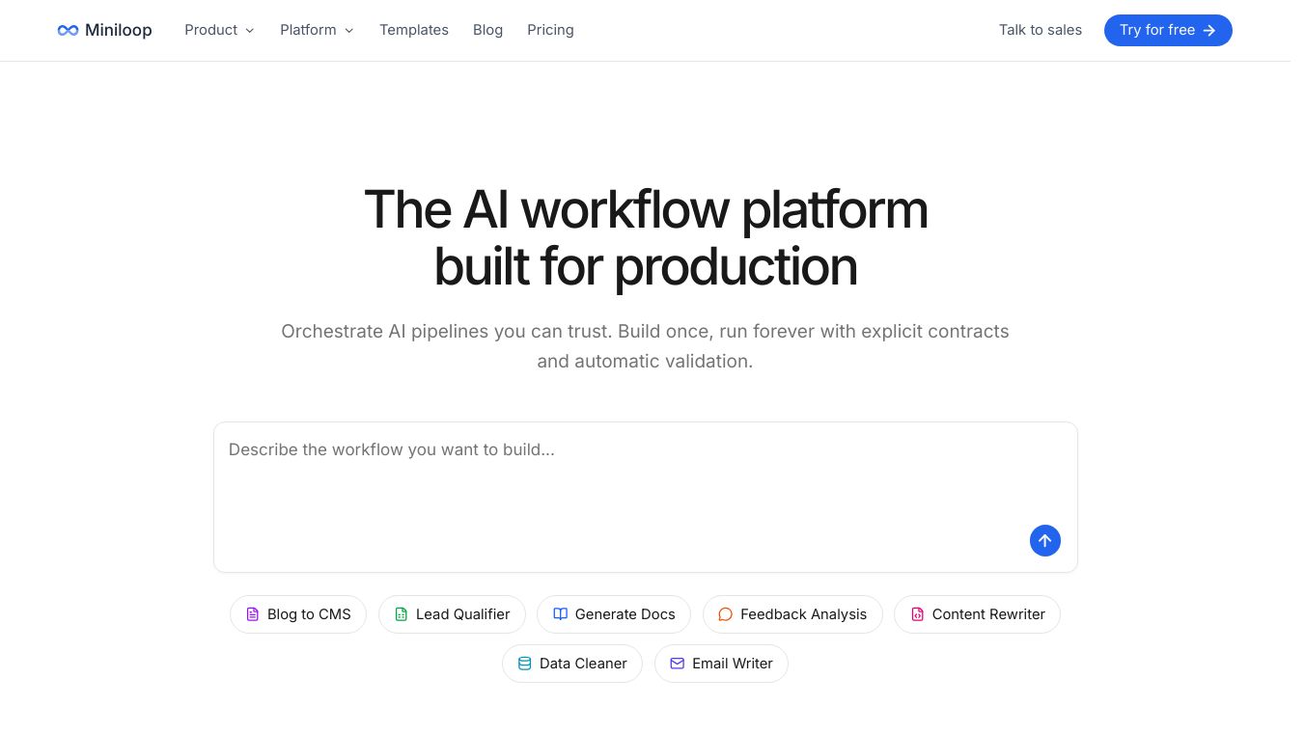Click the Lead Qualifier spreadsheet icon
The height and width of the screenshot is (733, 1305).
(402, 614)
